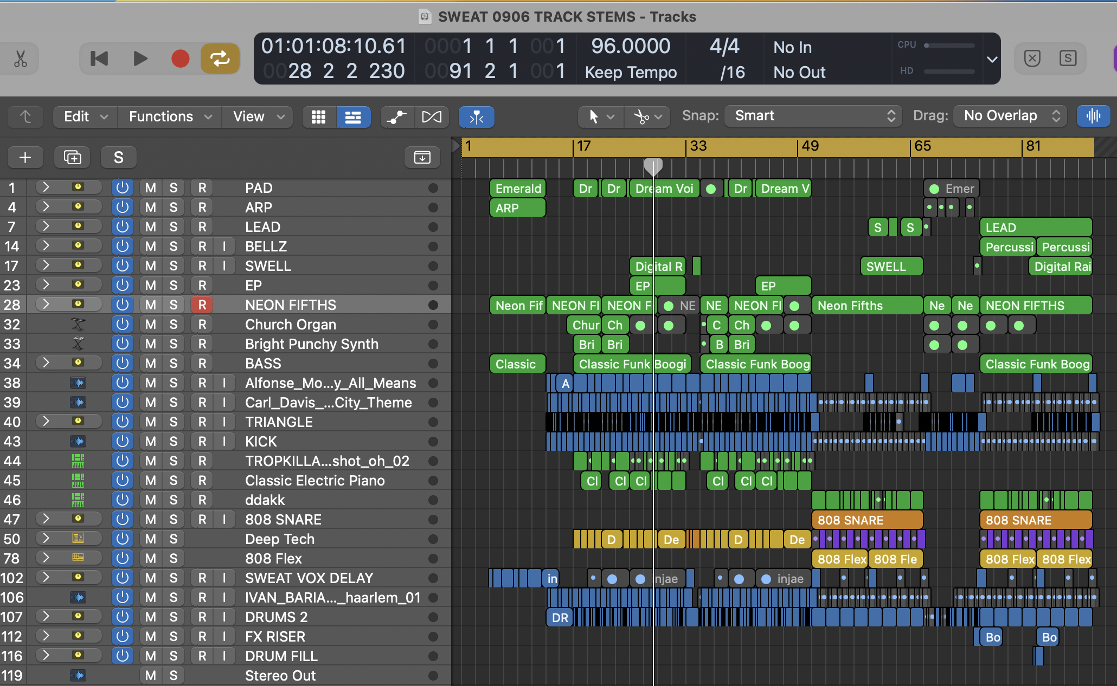Open the View menu

pyautogui.click(x=259, y=117)
